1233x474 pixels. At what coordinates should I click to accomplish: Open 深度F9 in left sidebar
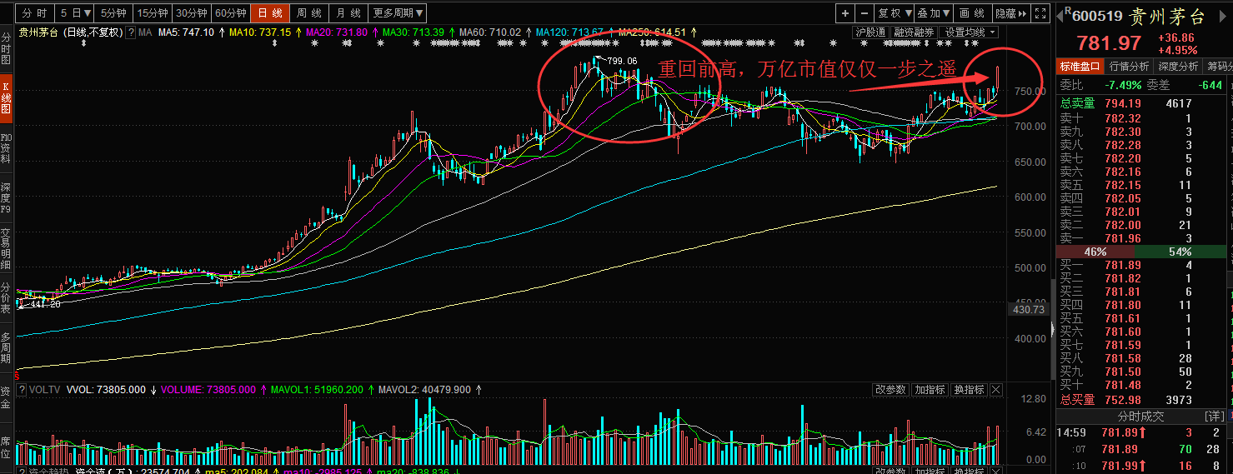[x=6, y=198]
